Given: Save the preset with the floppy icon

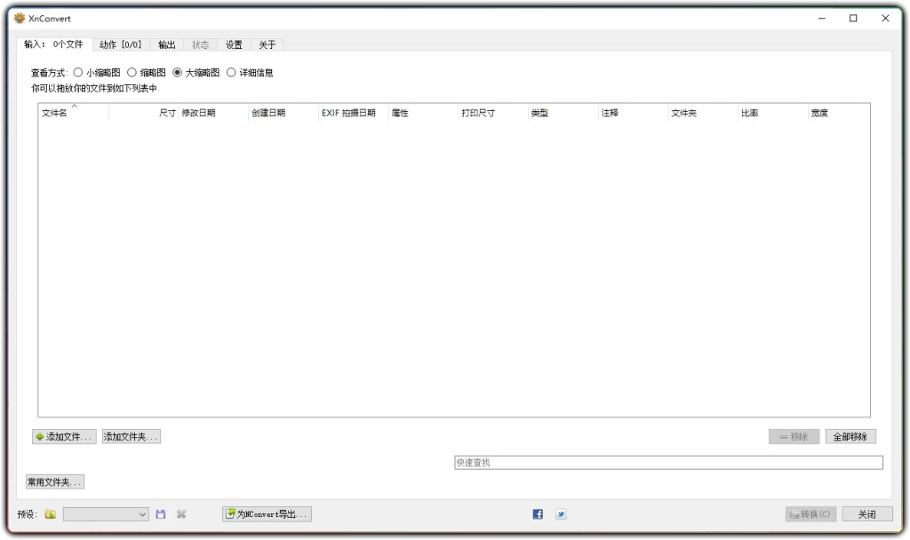Looking at the screenshot, I should [161, 514].
